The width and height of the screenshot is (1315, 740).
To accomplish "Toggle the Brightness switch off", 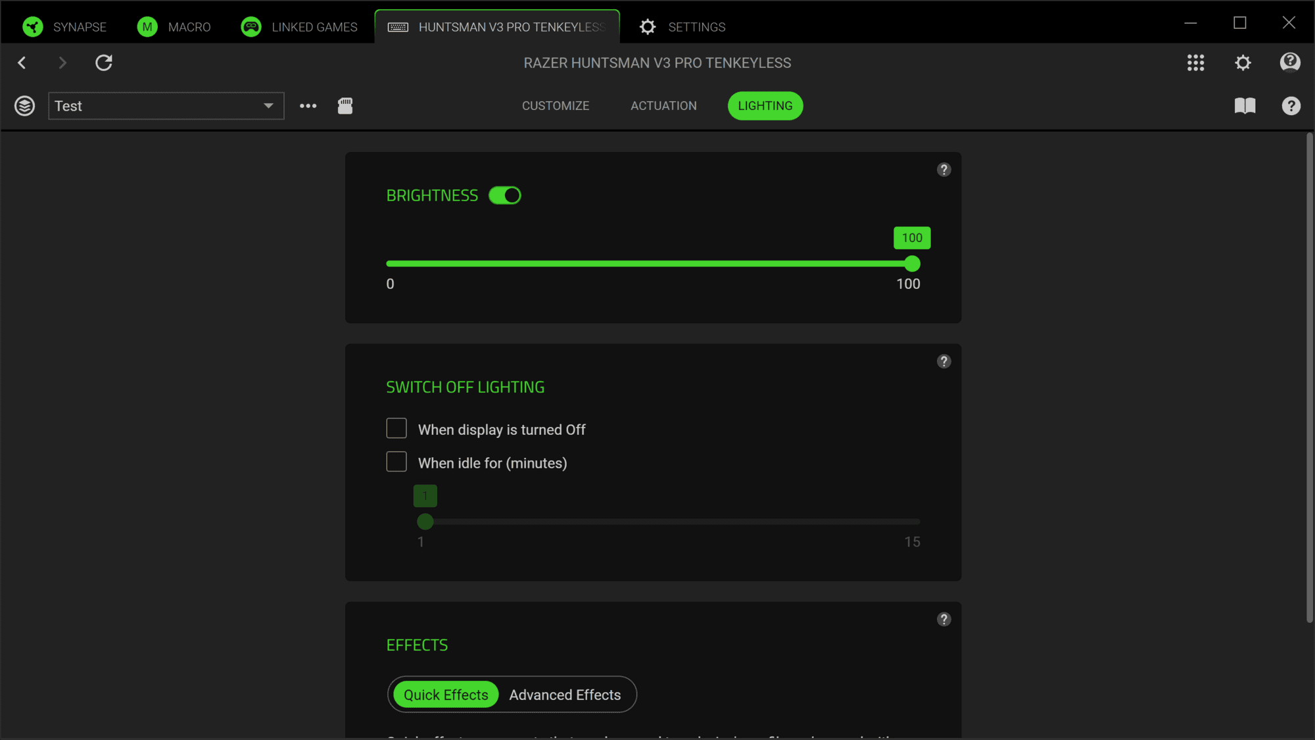I will pyautogui.click(x=505, y=195).
